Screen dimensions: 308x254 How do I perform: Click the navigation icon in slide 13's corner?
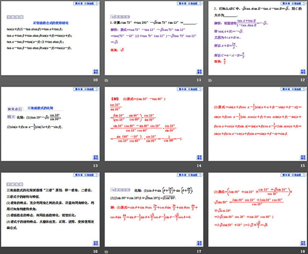[x=95, y=157]
